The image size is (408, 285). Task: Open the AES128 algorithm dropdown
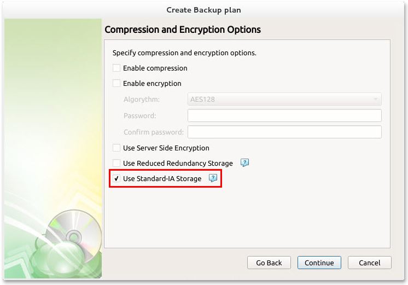pos(284,100)
